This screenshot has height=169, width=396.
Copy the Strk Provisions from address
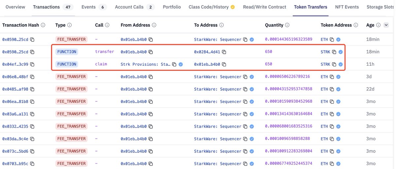(x=174, y=64)
